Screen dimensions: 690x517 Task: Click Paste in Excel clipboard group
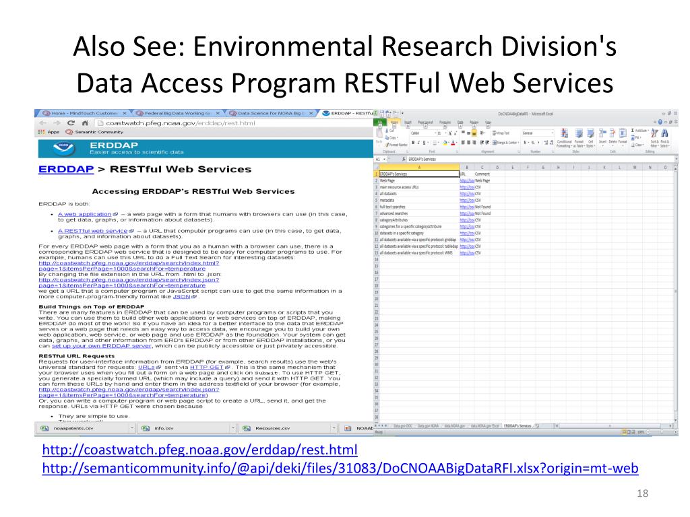[379, 136]
